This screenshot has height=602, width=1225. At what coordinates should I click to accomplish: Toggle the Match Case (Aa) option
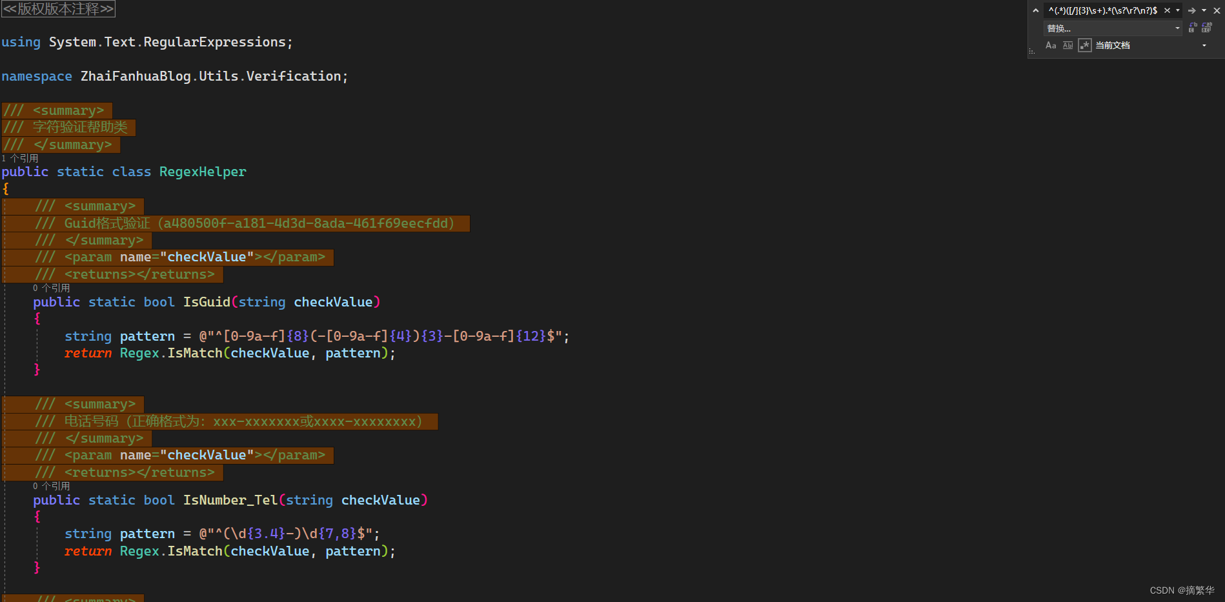pyautogui.click(x=1051, y=45)
